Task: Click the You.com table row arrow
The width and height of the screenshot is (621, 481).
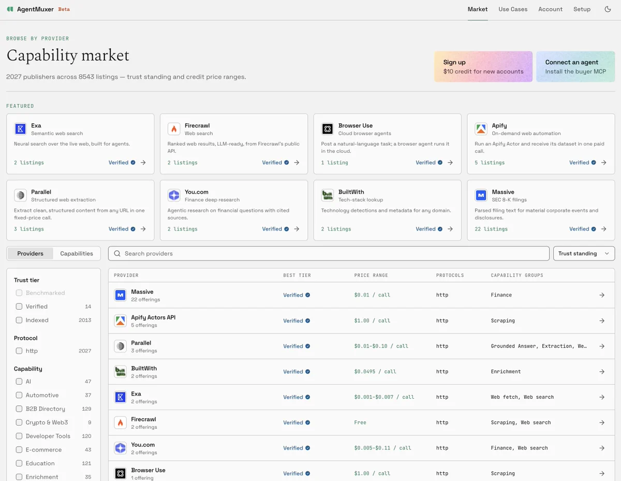Action: coord(602,448)
